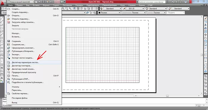Click the binoculars search icon

pyautogui.click(x=168, y=2)
